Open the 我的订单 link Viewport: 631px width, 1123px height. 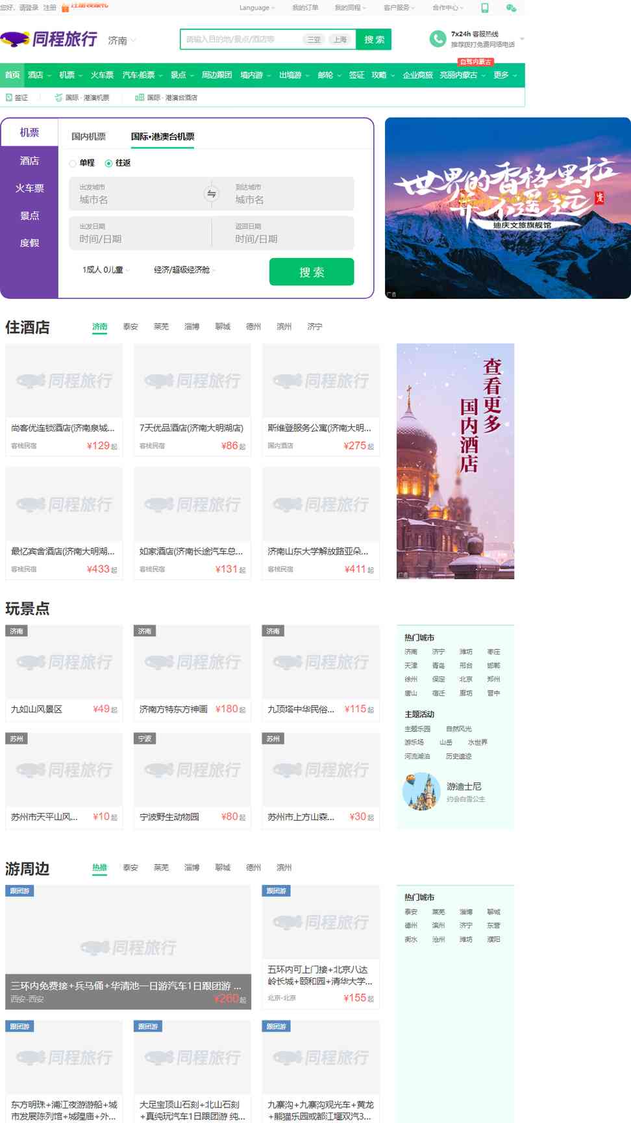305,8
